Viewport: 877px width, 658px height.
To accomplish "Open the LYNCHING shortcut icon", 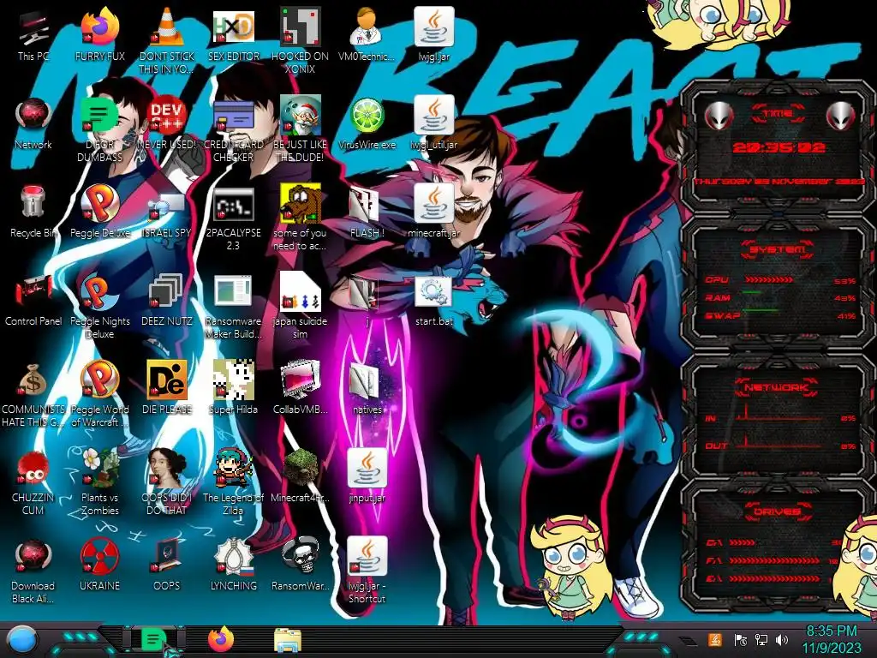I will click(x=233, y=564).
